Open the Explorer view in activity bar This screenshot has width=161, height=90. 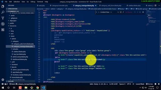pyautogui.click(x=3, y=6)
